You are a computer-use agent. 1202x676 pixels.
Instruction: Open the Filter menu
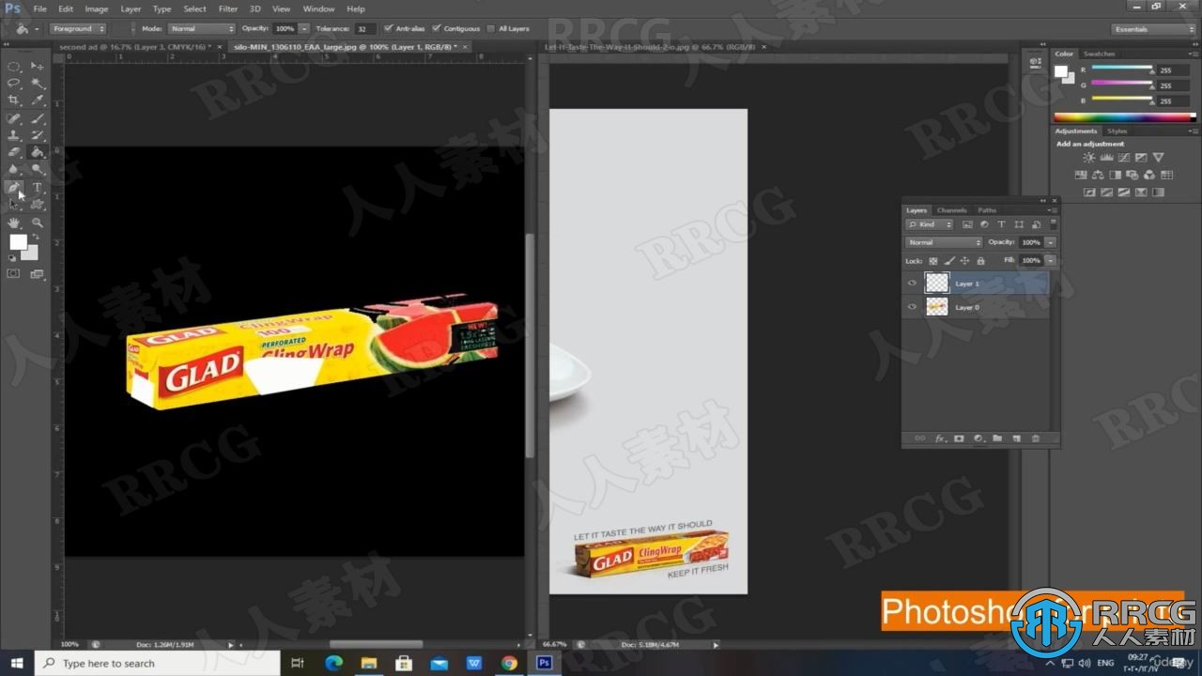228,8
